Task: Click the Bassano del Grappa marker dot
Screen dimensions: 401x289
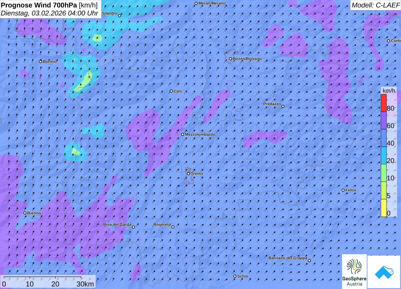Action: click(x=309, y=260)
